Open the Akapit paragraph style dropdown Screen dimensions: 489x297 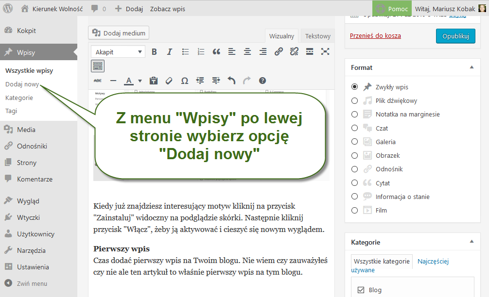click(x=118, y=52)
